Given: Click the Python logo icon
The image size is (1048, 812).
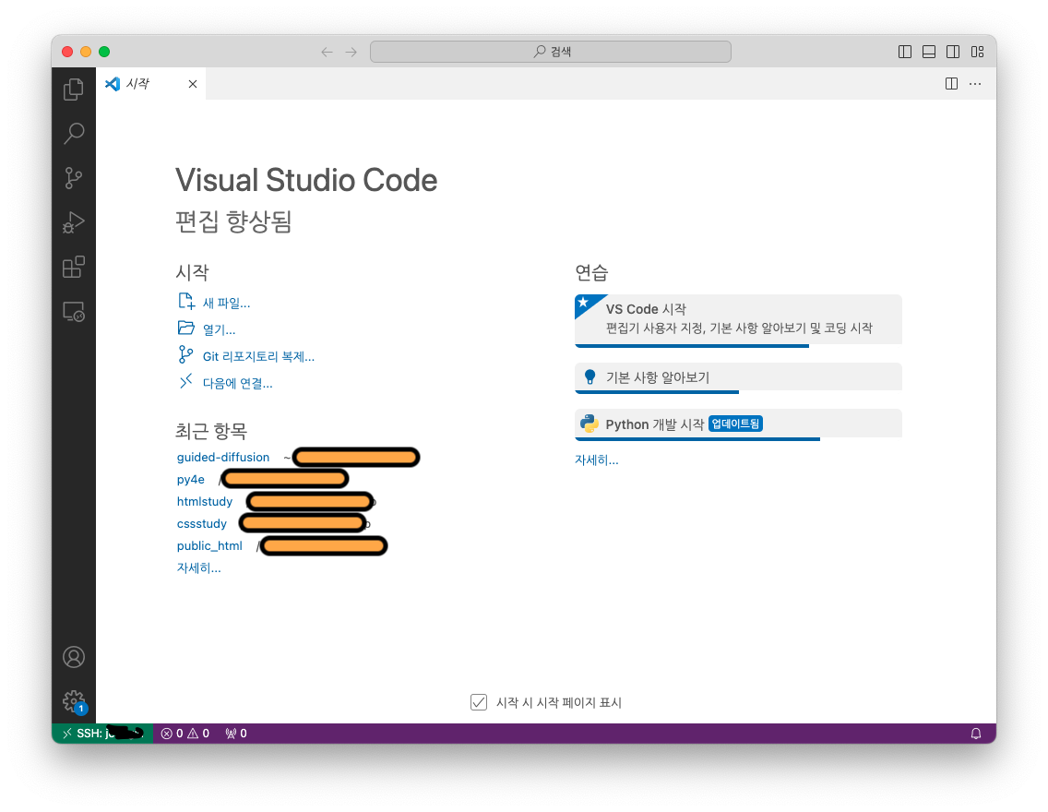Looking at the screenshot, I should [589, 424].
